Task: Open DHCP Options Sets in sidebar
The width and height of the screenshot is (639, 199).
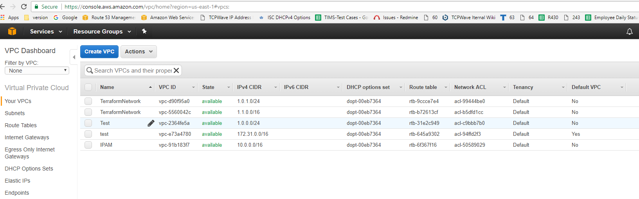Action: tap(29, 169)
